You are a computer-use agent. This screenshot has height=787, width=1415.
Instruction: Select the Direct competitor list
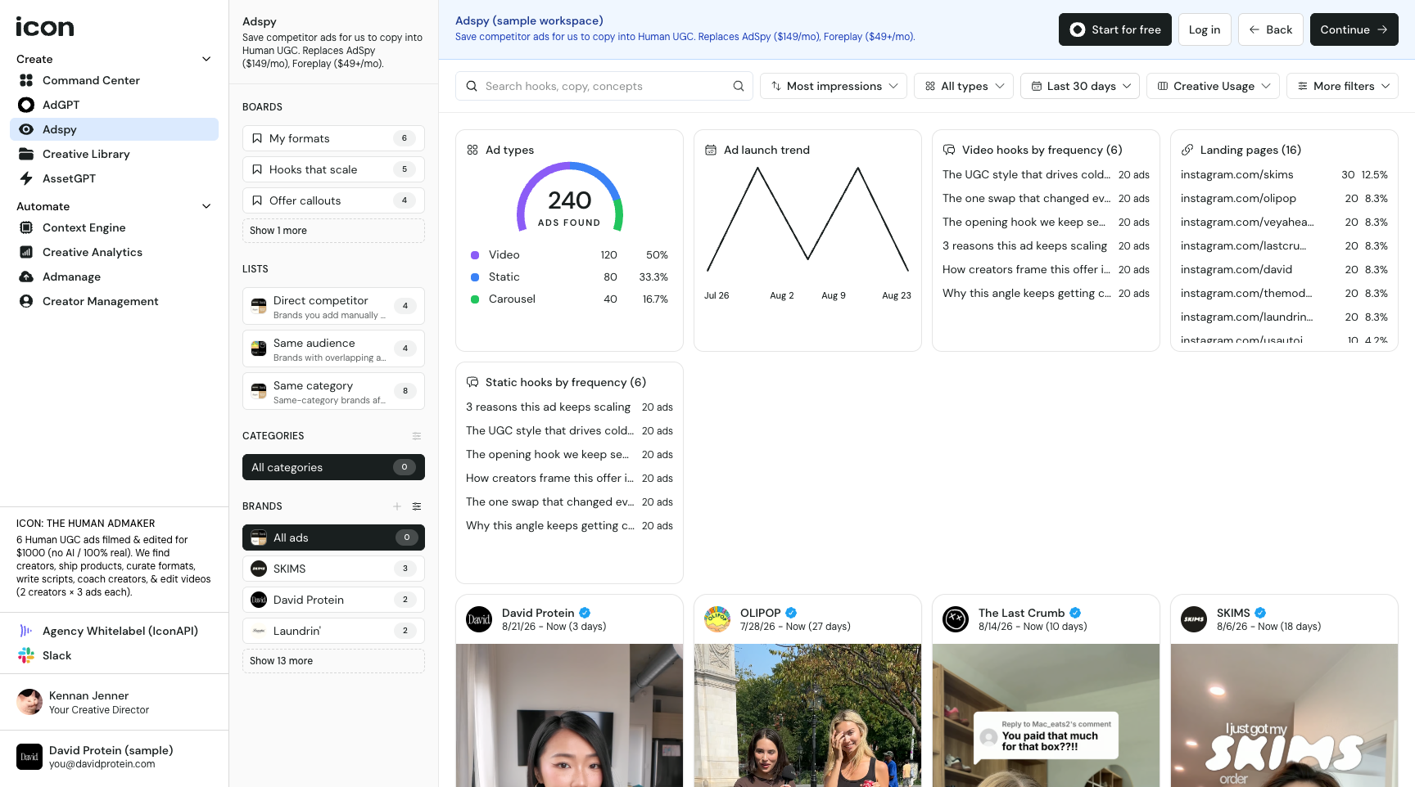[333, 306]
